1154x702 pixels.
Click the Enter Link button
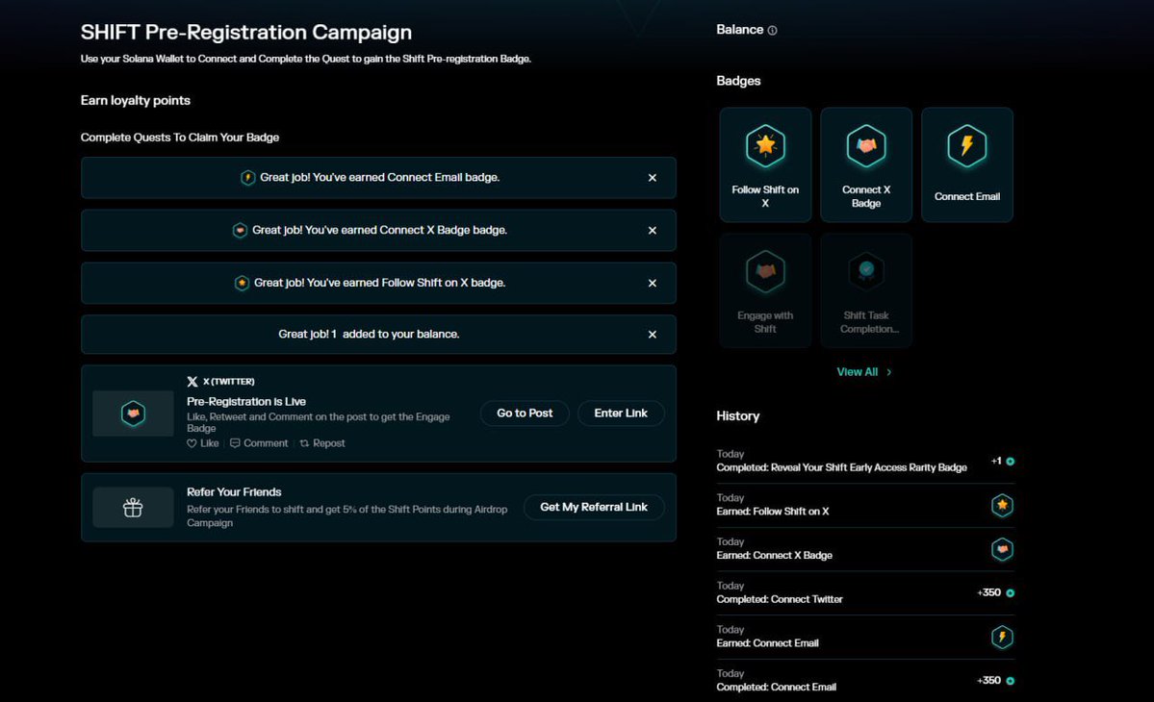(x=621, y=414)
